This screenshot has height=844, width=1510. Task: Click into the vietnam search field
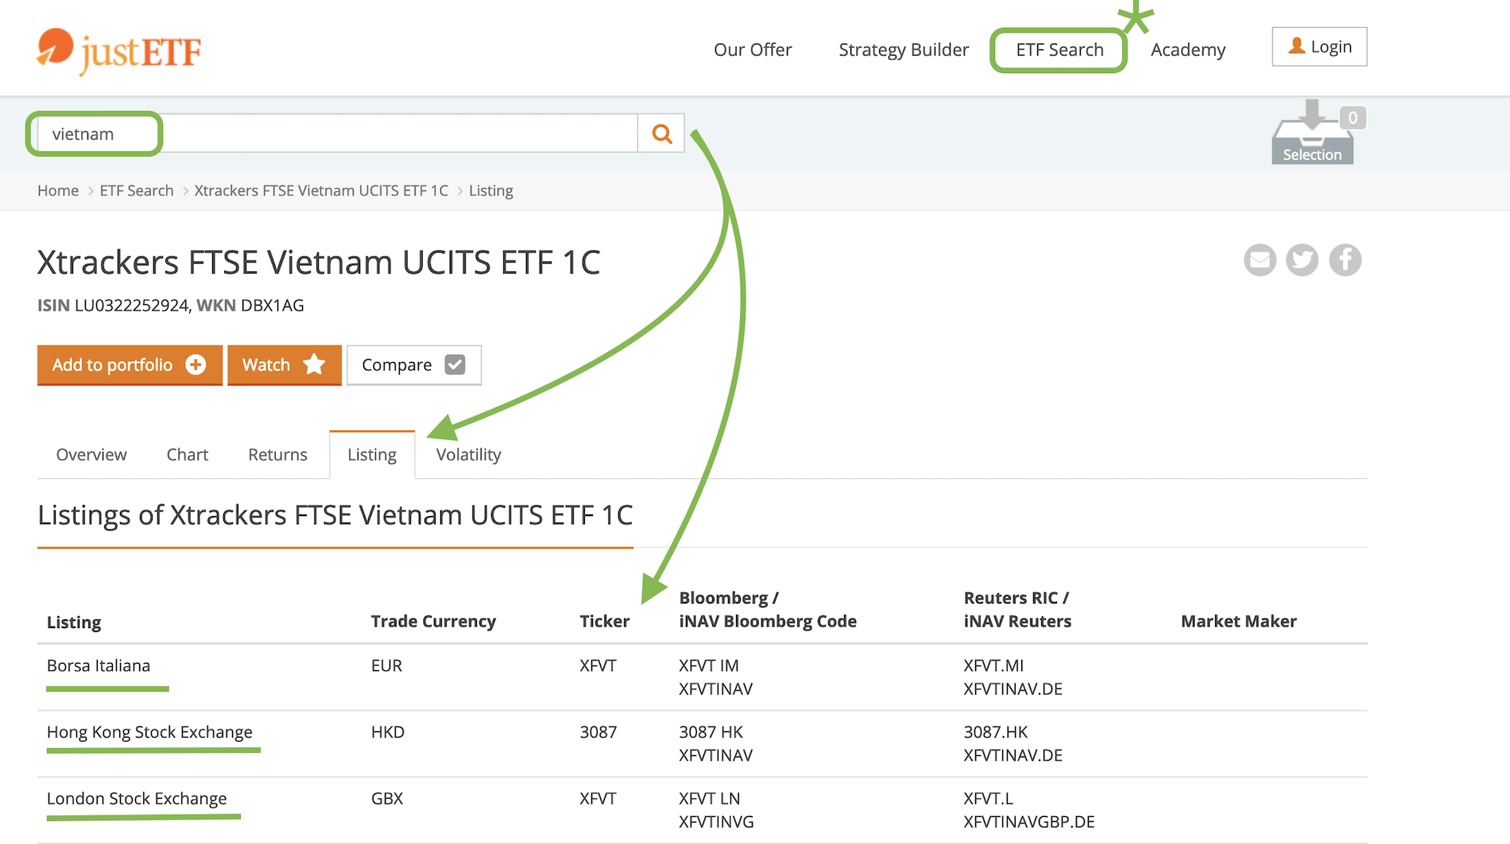(334, 133)
